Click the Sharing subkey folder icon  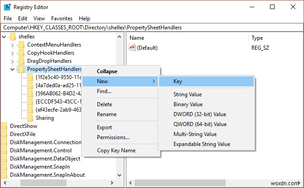click(x=30, y=118)
